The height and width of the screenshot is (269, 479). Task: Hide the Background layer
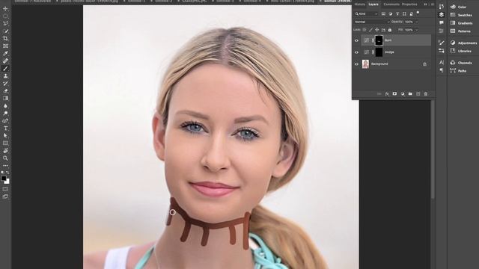click(x=356, y=64)
